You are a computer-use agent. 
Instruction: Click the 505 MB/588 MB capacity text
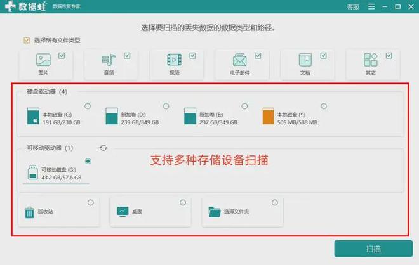tap(297, 122)
